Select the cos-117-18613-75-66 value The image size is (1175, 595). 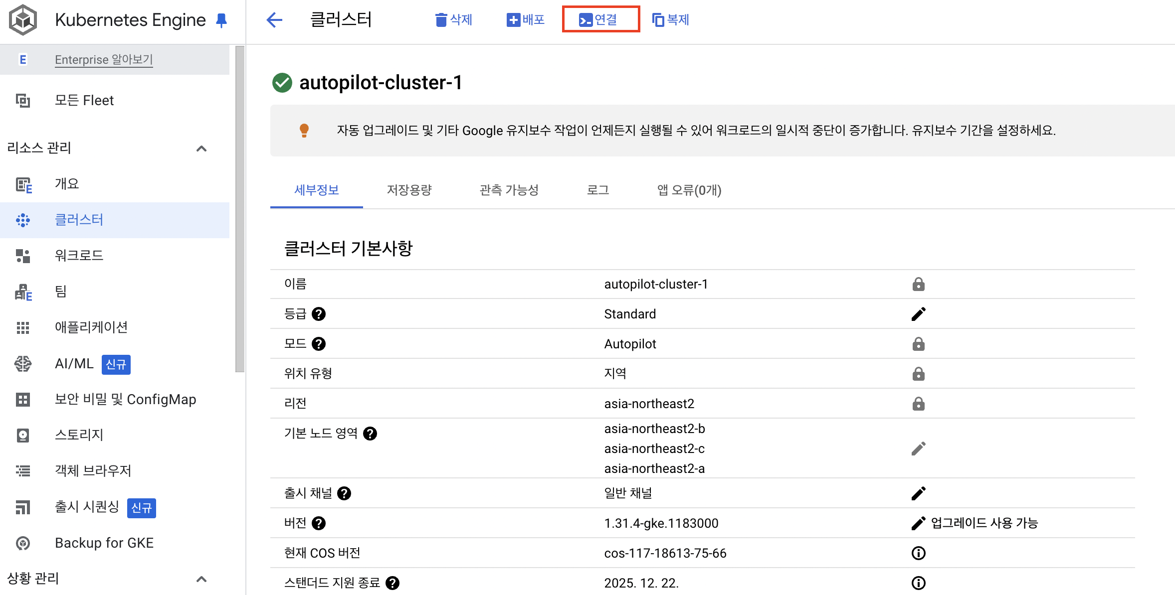(x=665, y=553)
